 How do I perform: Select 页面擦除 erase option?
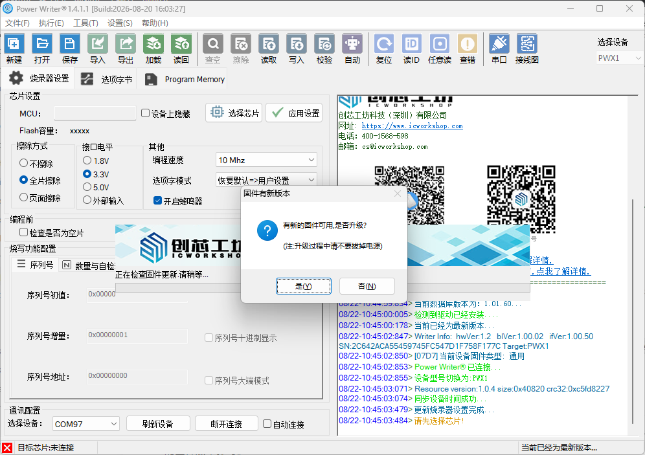(x=23, y=197)
